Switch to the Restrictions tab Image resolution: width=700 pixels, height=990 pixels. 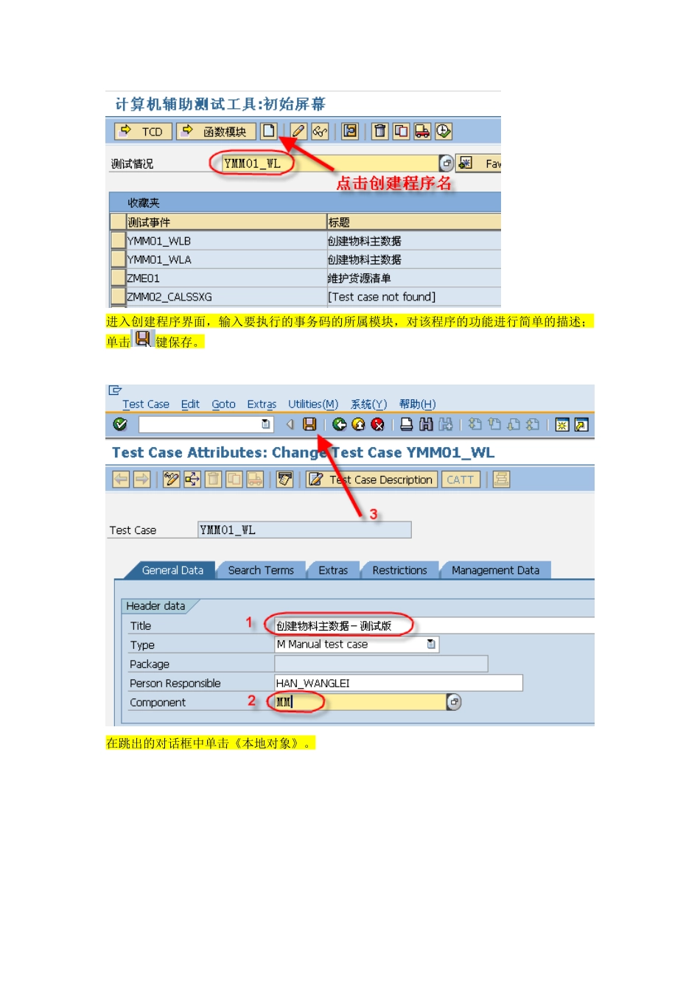tap(399, 570)
